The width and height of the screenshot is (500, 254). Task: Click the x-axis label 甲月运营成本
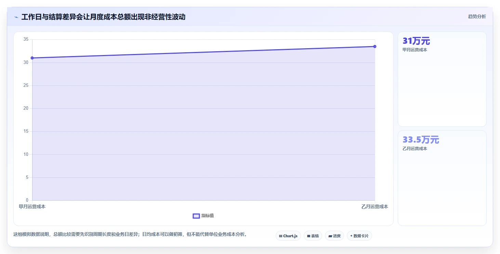(32, 207)
